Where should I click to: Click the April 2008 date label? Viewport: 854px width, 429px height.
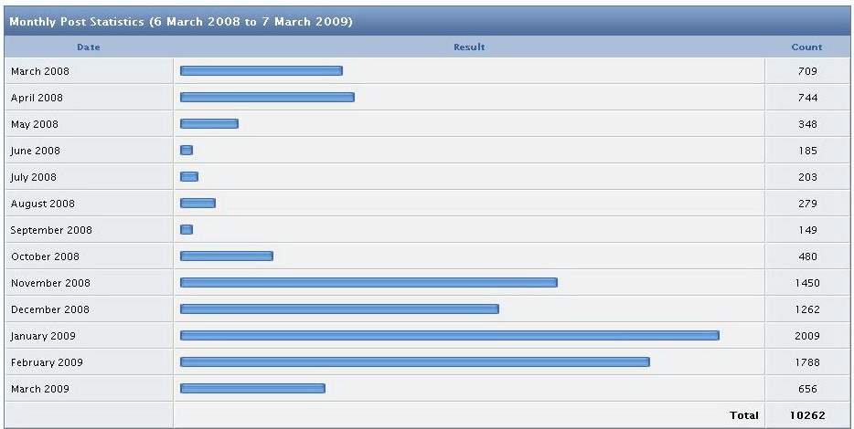pos(37,98)
